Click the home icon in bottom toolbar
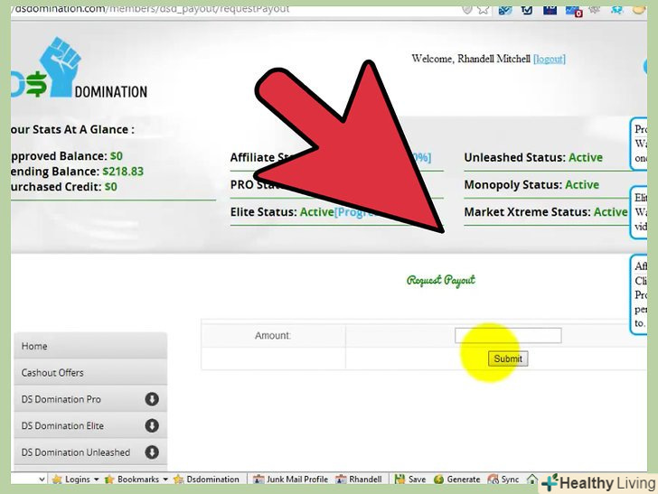The height and width of the screenshot is (494, 658). click(532, 479)
